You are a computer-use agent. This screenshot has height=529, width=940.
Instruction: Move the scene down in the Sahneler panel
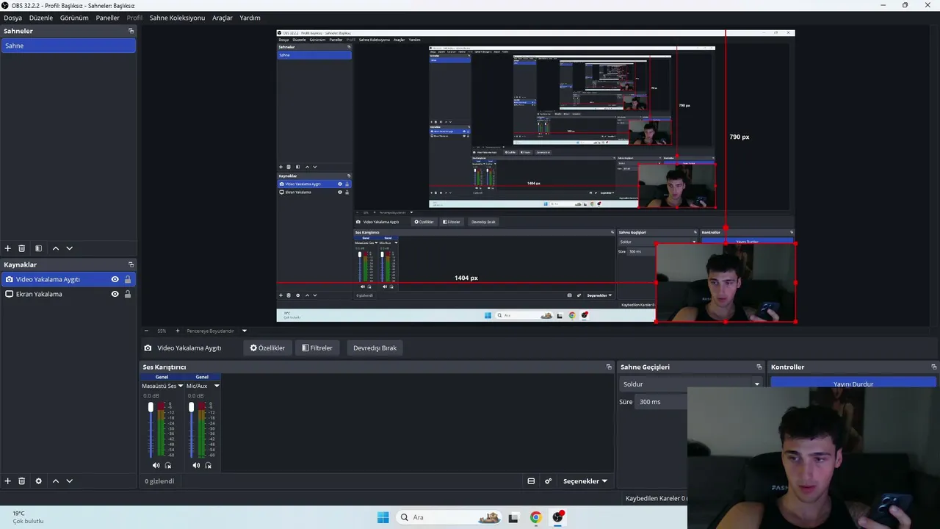(70, 248)
